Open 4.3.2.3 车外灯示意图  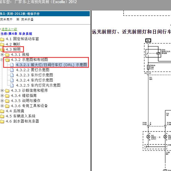point(34,75)
